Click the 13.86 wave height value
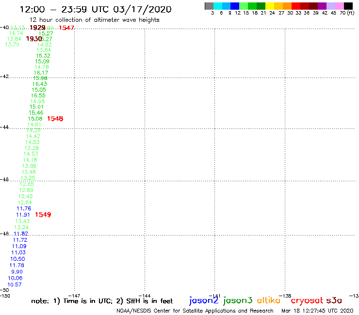 click(29, 166)
